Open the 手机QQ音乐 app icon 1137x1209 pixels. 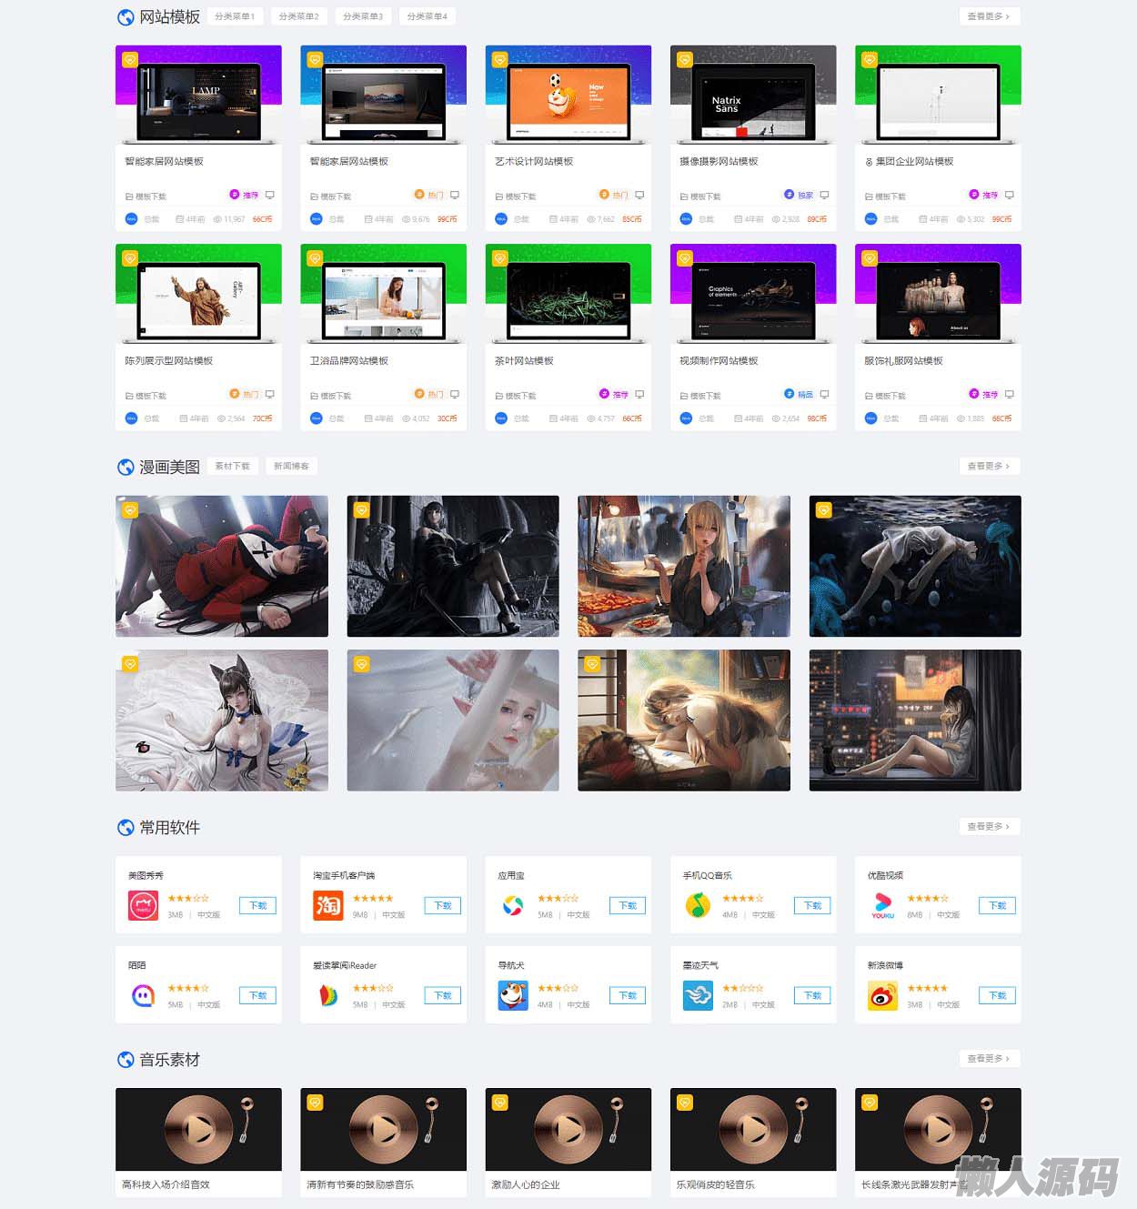pyautogui.click(x=698, y=905)
